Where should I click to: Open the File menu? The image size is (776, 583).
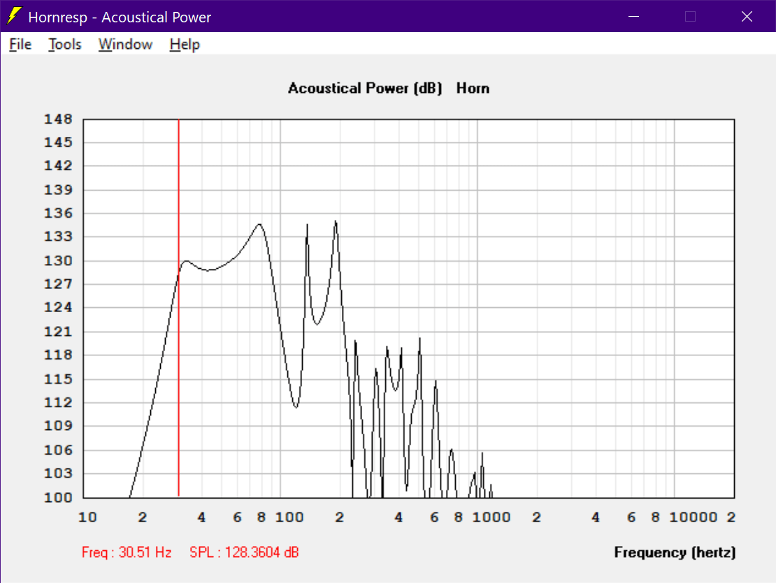click(20, 45)
